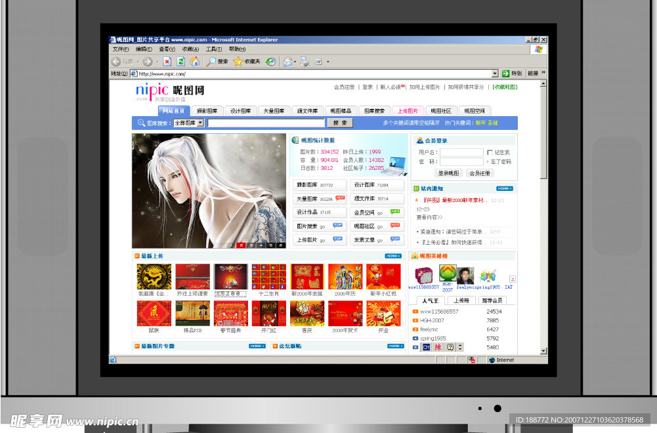Click the green 转到 go arrow
Viewport: 657px width, 433px height.
tap(506, 73)
